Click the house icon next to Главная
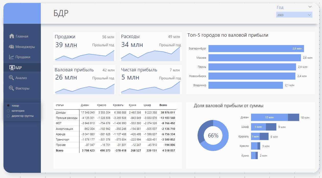This screenshot has width=322, height=178. coord(11,36)
